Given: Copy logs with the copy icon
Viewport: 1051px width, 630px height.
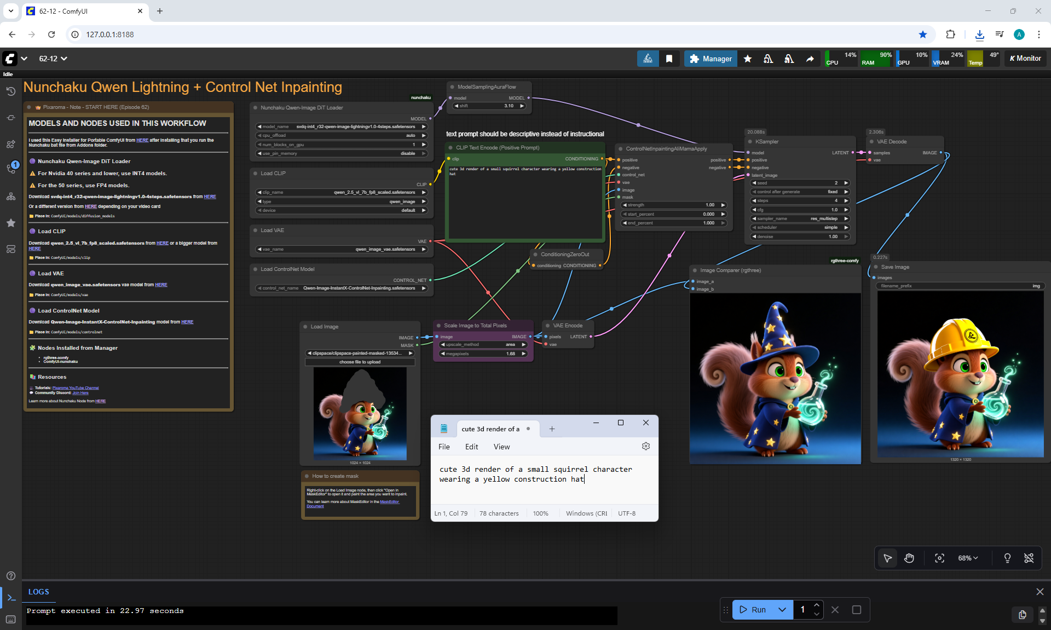Looking at the screenshot, I should coord(1022,614).
